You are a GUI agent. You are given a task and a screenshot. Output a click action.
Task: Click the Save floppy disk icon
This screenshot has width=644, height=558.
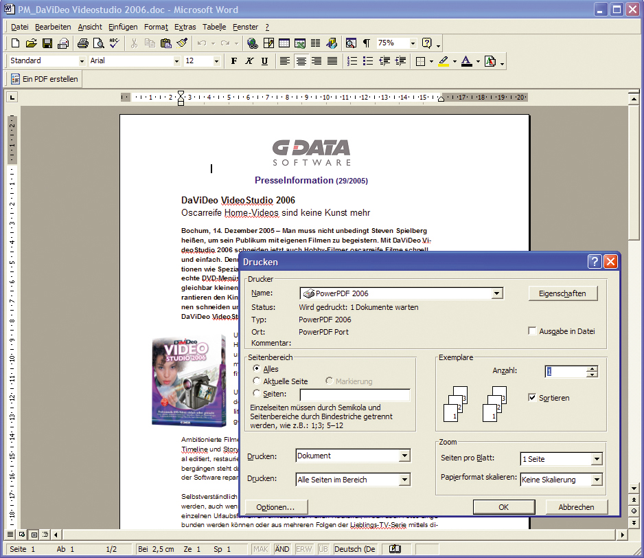point(47,43)
